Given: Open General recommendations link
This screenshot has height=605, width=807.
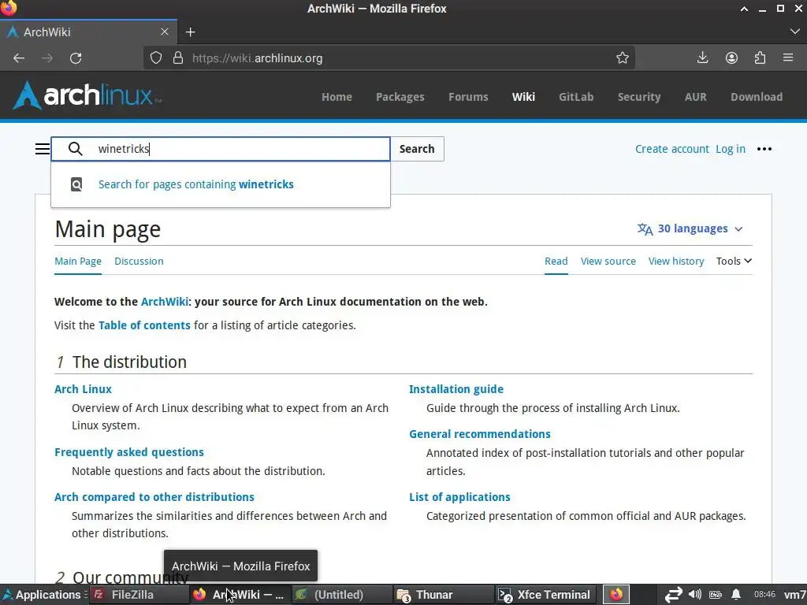Looking at the screenshot, I should pos(480,434).
